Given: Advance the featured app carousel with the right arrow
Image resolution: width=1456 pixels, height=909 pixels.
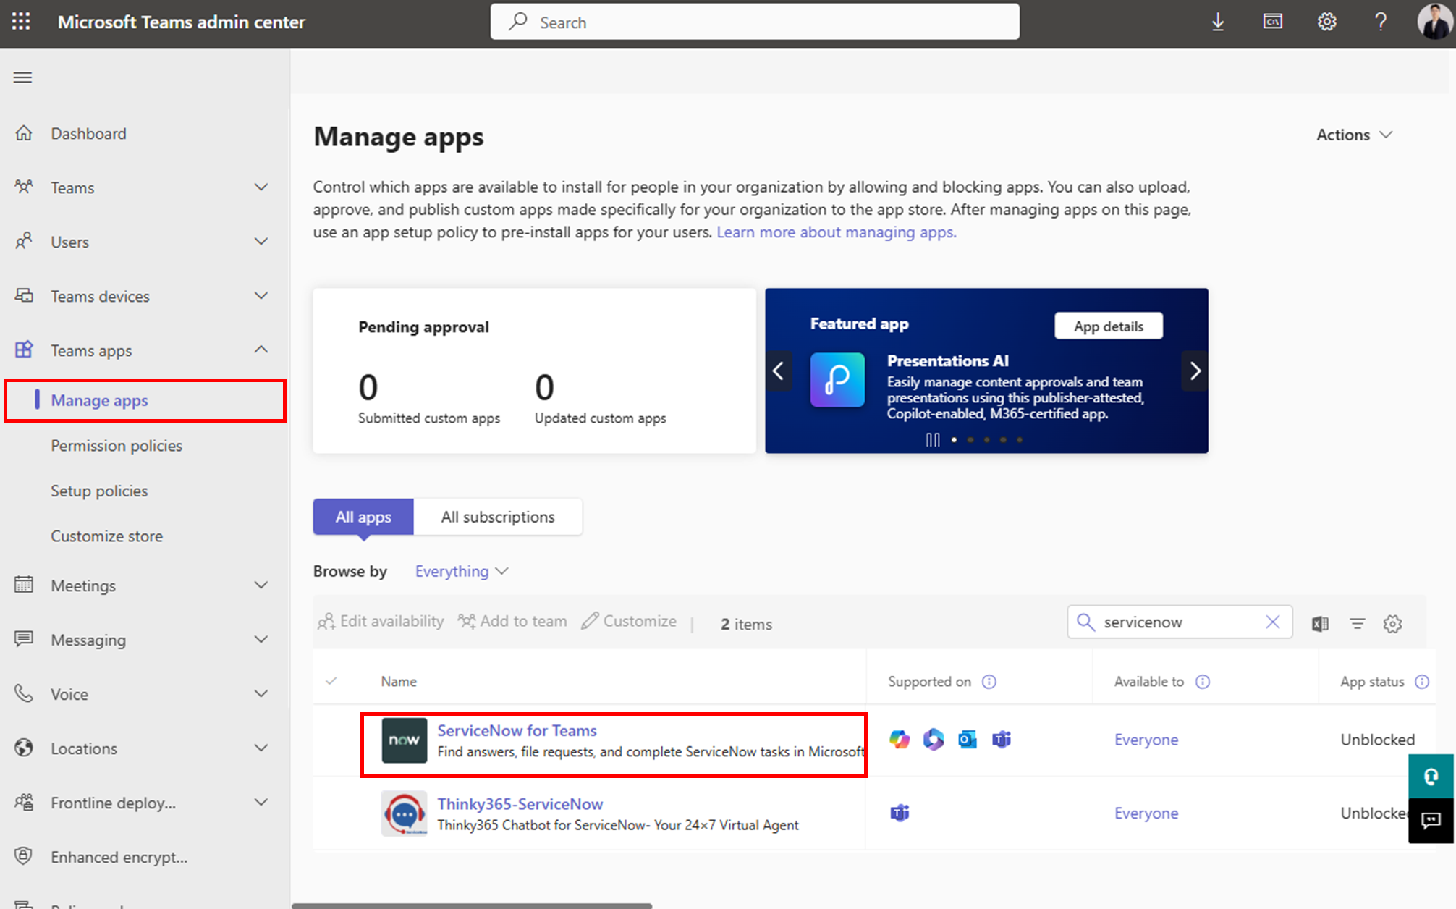Looking at the screenshot, I should pos(1195,371).
